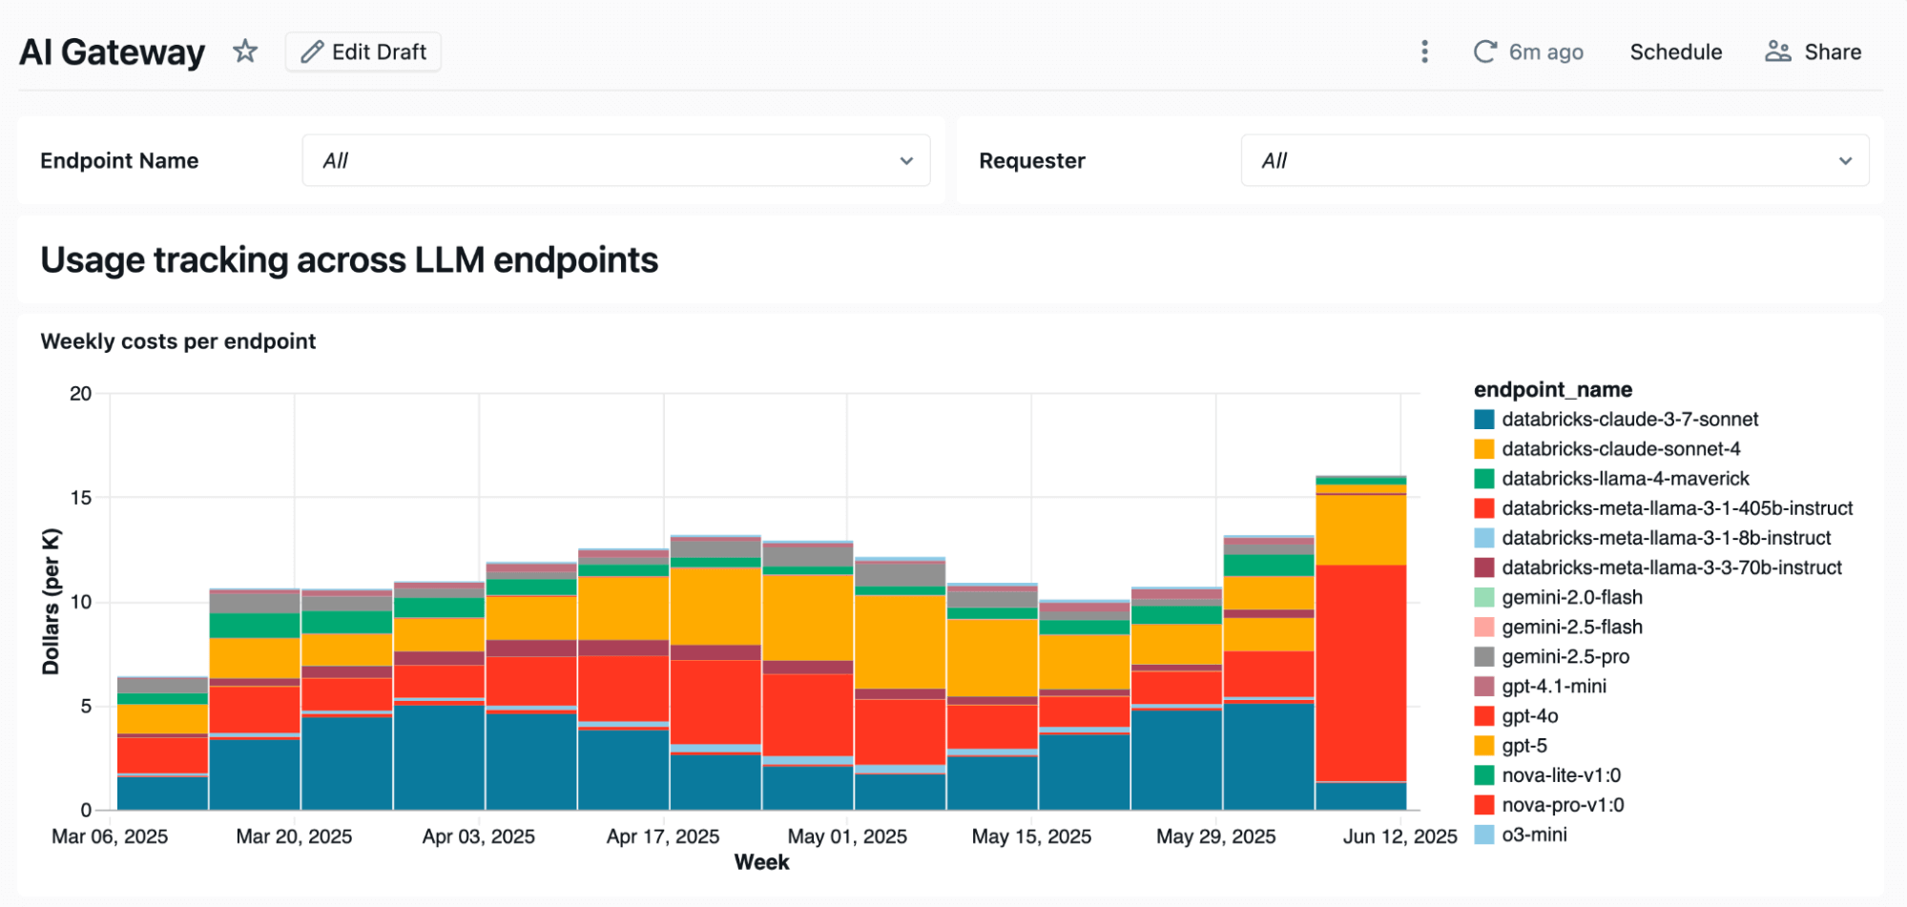Click the databricks-llama-4-maverick green legend swatch

[x=1483, y=479]
